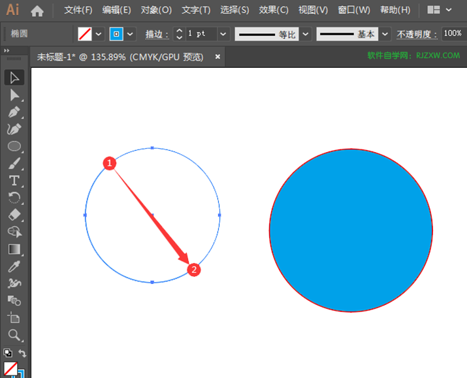Open the 对象(O) menu
467x378 pixels.
[156, 10]
